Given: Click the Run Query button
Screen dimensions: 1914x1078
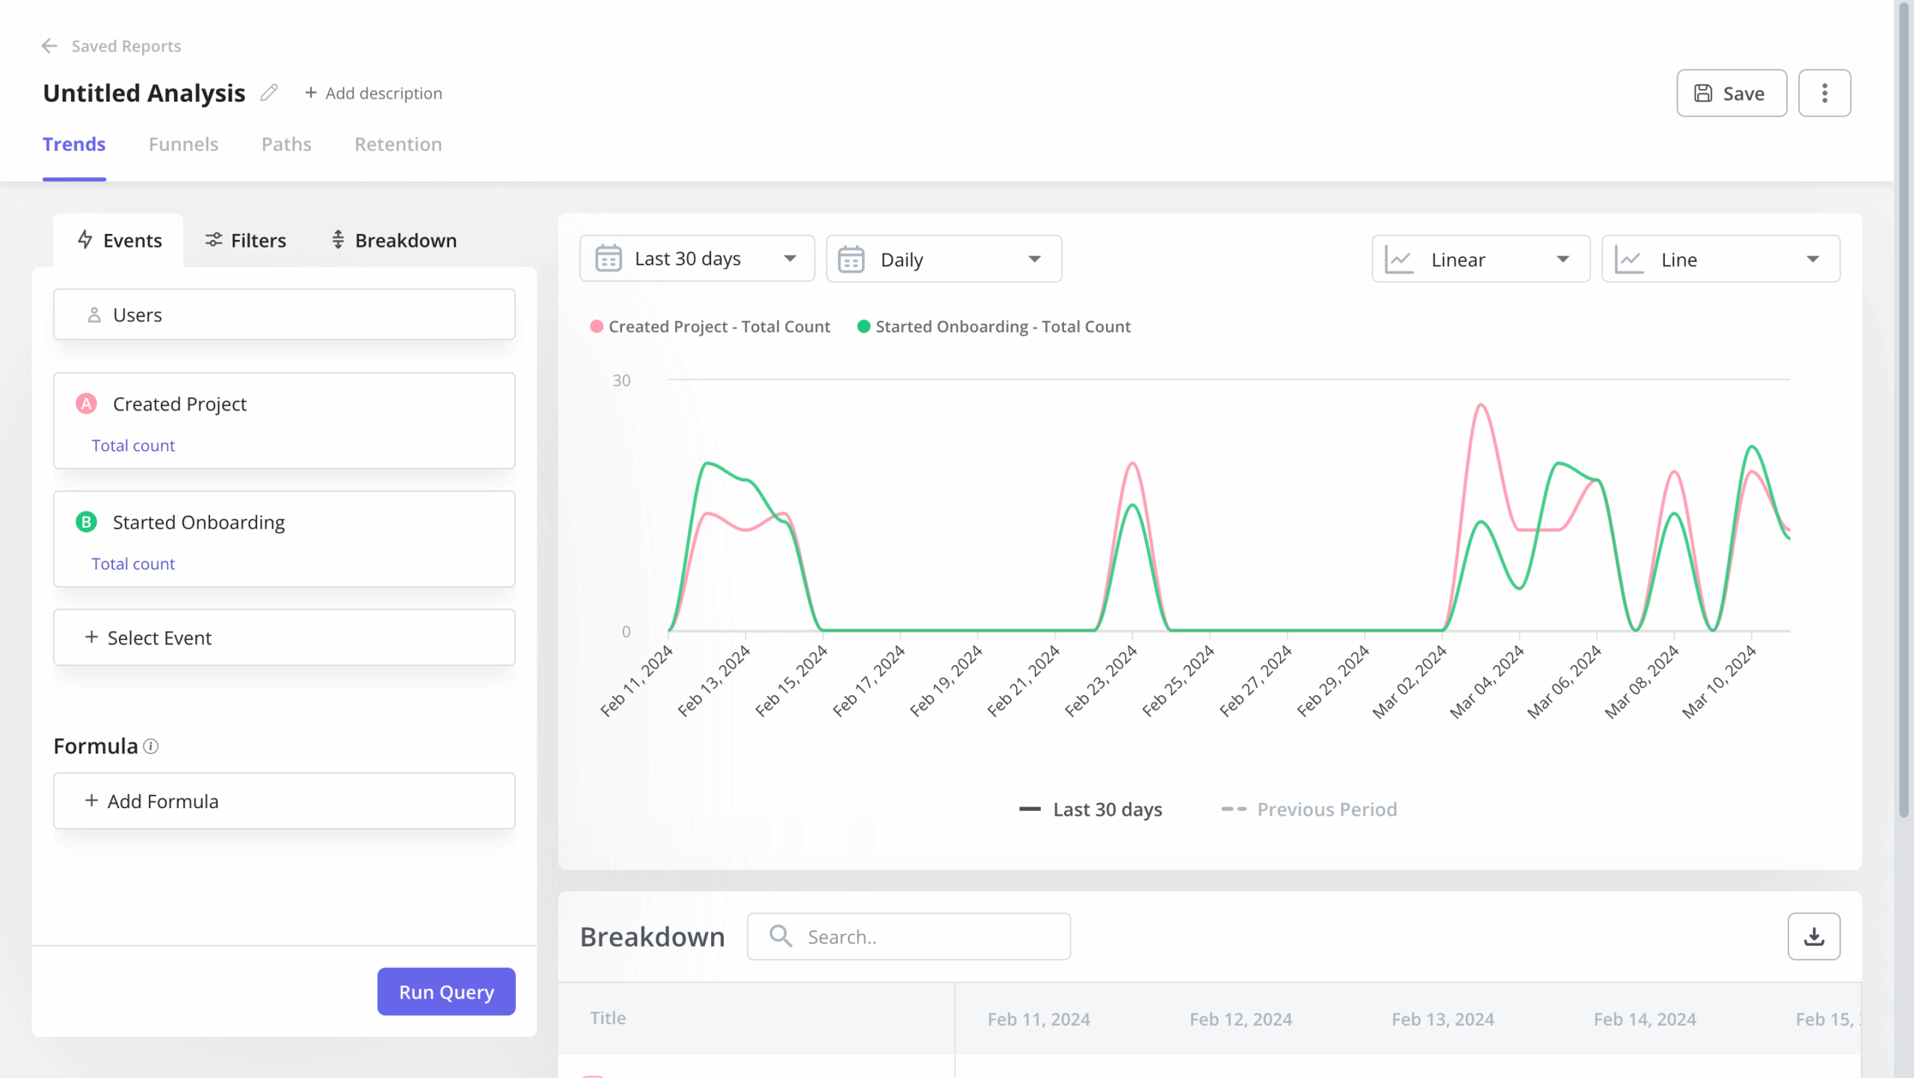Looking at the screenshot, I should (446, 991).
